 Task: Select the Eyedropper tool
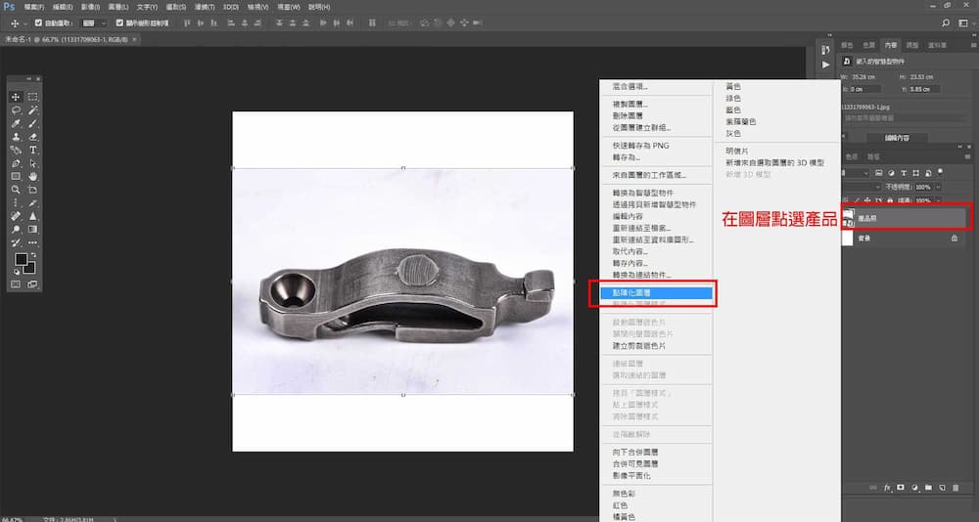pos(16,123)
